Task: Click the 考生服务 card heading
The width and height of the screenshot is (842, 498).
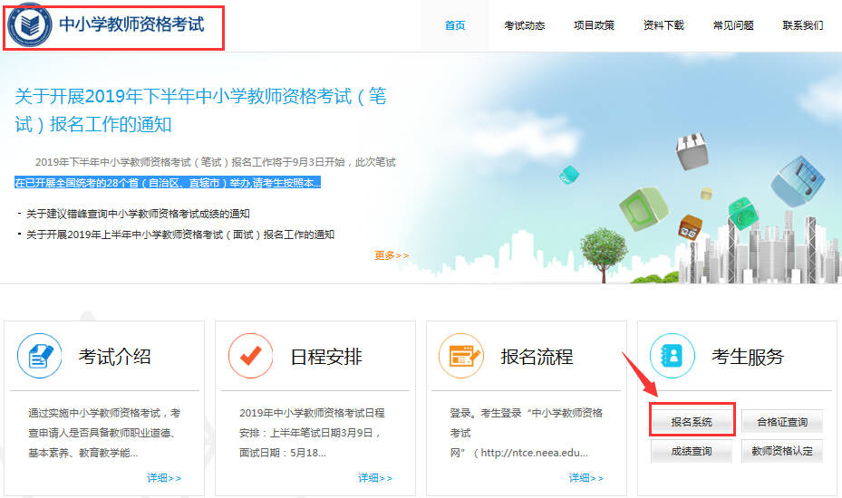Action: pyautogui.click(x=748, y=357)
